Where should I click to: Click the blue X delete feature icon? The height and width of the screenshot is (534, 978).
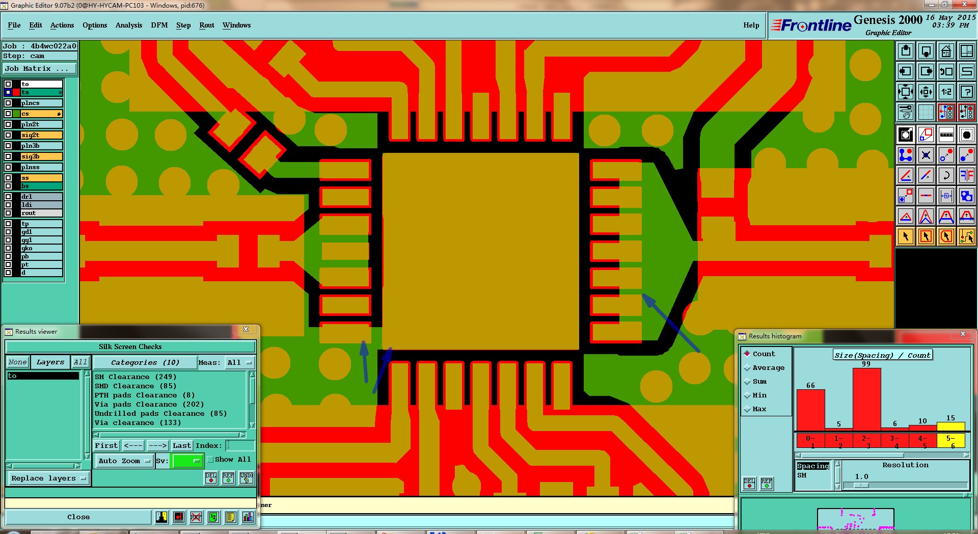926,155
